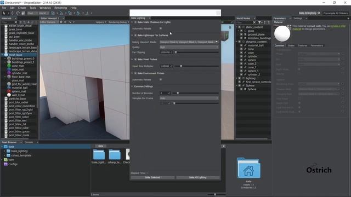Open the Editor Camera dropdown
This screenshot has height=197, width=351.
coord(49,22)
